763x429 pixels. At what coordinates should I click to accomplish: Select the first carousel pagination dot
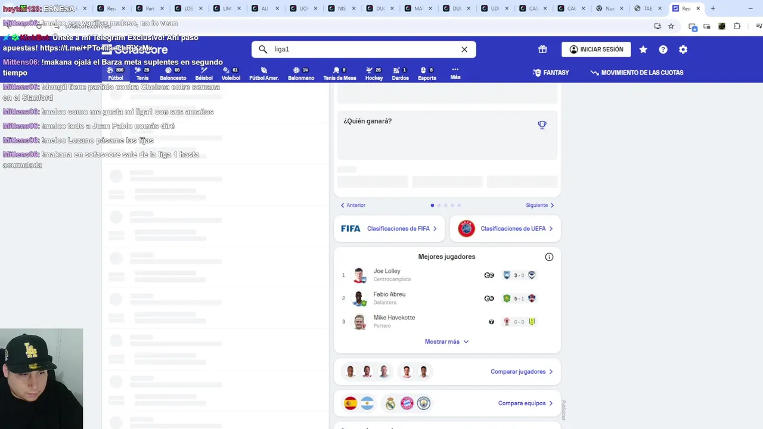432,205
